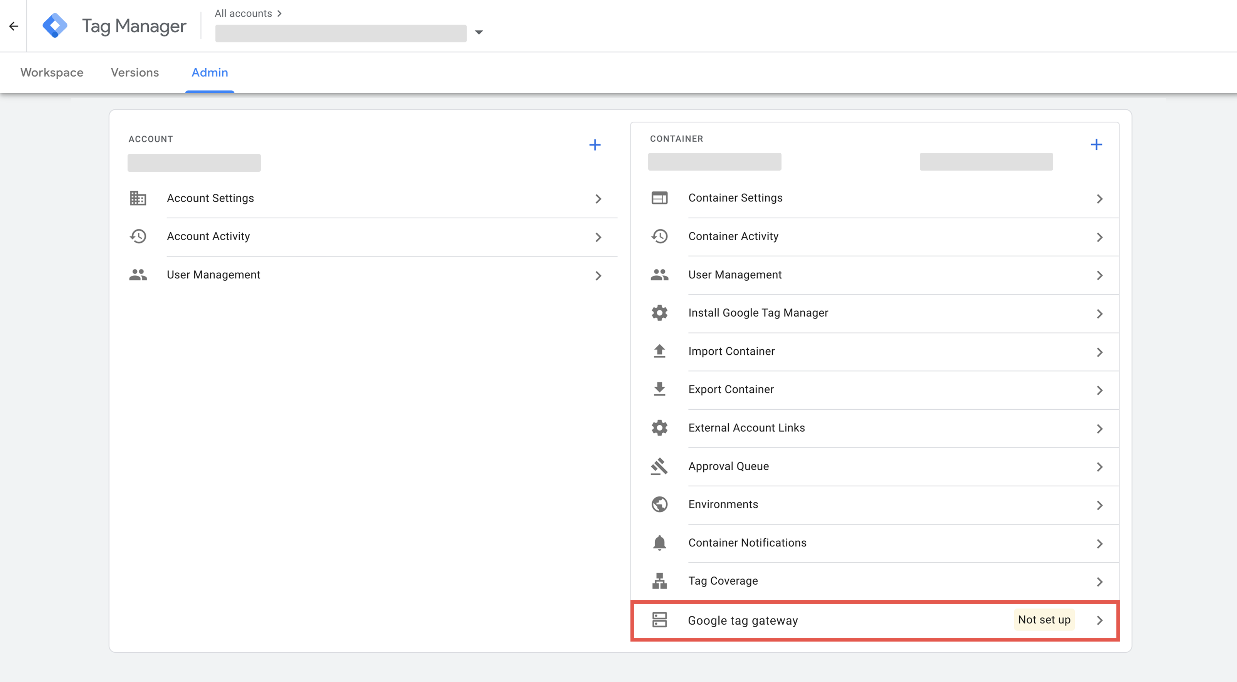The image size is (1237, 682).
Task: Create a new container with plus icon
Action: click(1096, 144)
